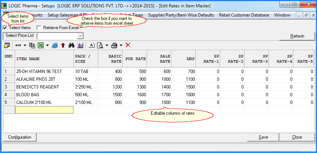317x153 pixels.
Task: Expand dropdown arrow beside printer icon
Action: click(x=121, y=45)
